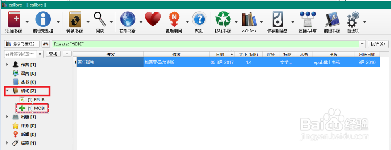Click the calibre library bookshelf icon

tap(249, 19)
